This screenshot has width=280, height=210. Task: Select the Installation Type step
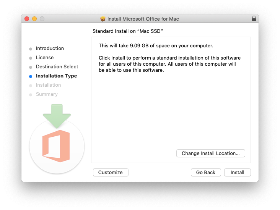tap(57, 76)
